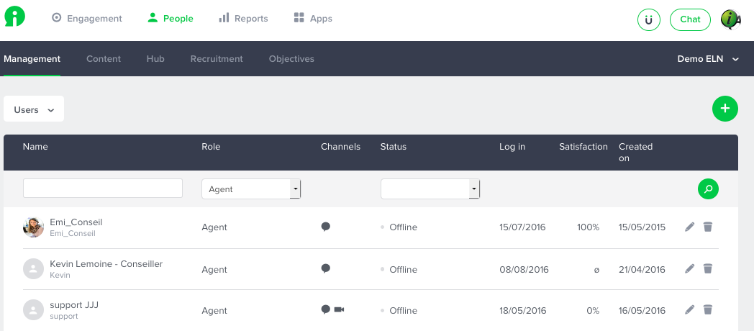754x331 pixels.
Task: Click the Chat button
Action: 690,19
